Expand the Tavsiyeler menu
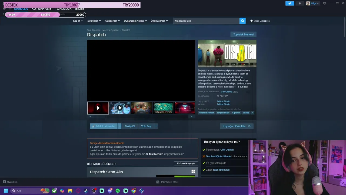Image resolution: width=346 pixels, height=195 pixels. [x=94, y=21]
